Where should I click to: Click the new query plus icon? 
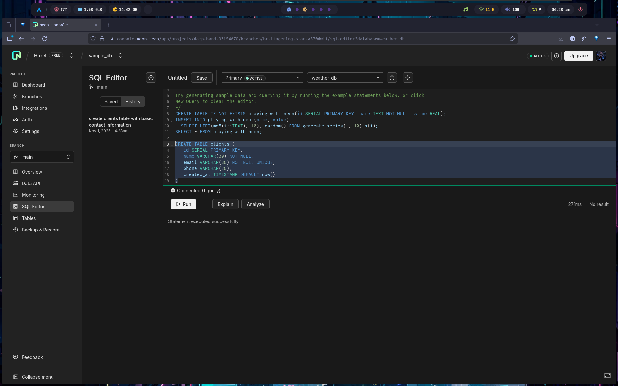coord(151,78)
